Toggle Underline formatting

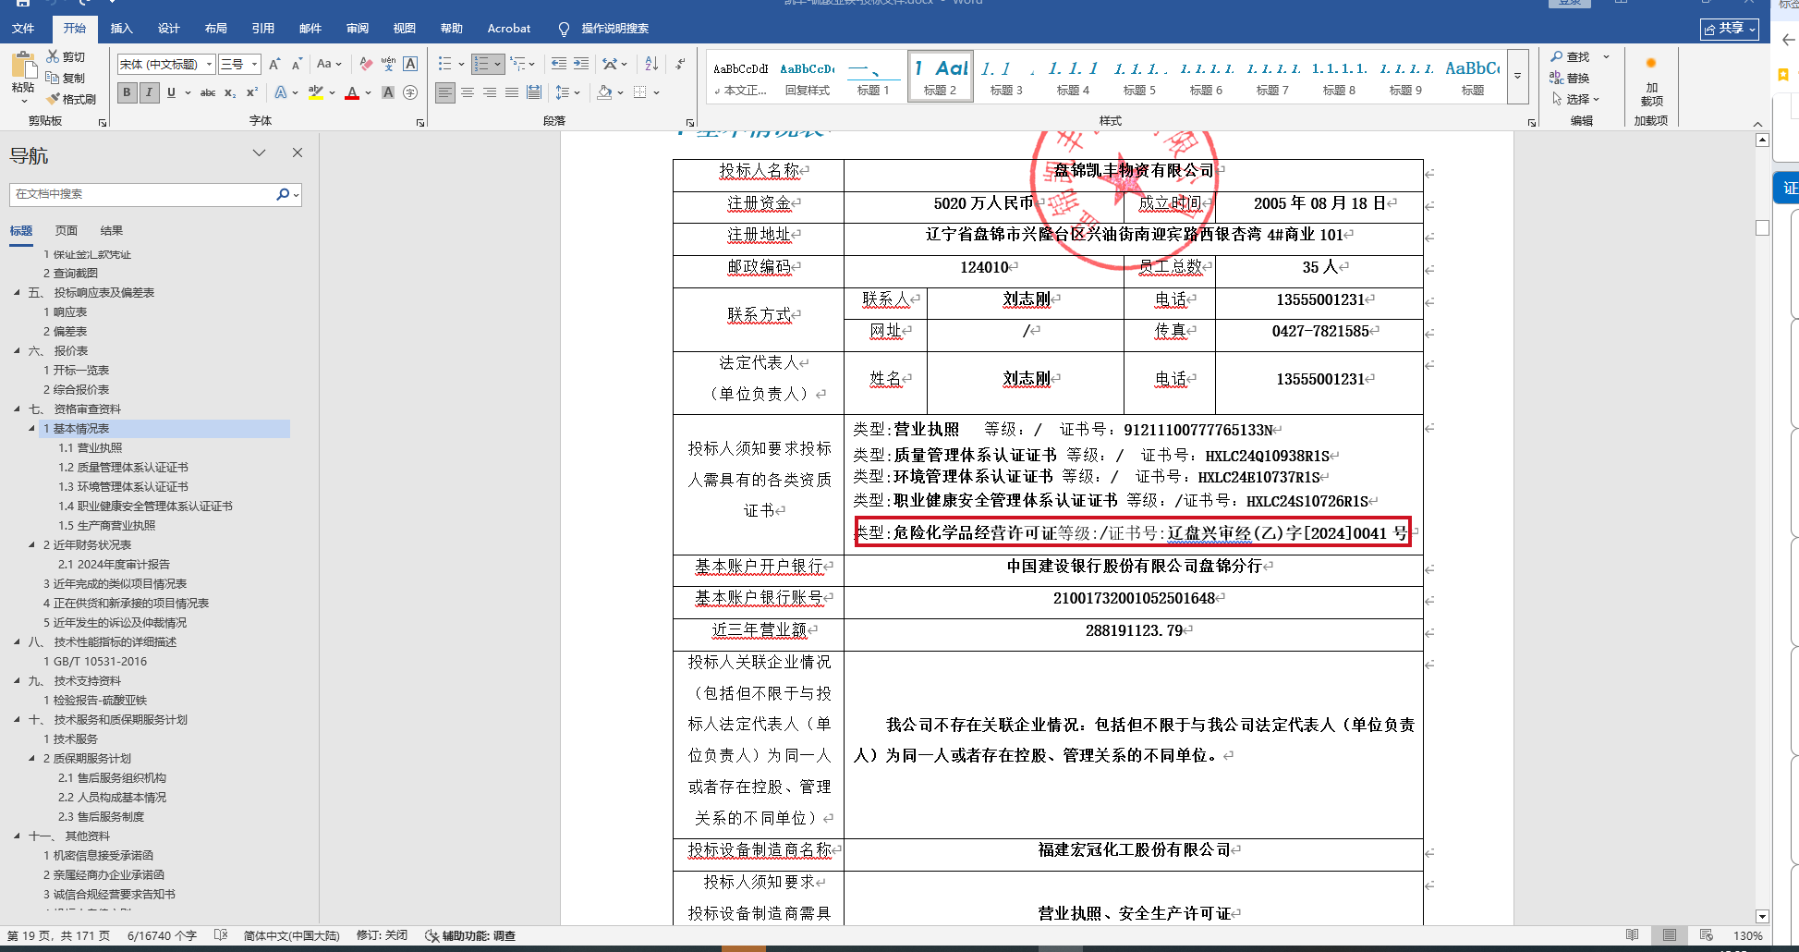(x=171, y=92)
